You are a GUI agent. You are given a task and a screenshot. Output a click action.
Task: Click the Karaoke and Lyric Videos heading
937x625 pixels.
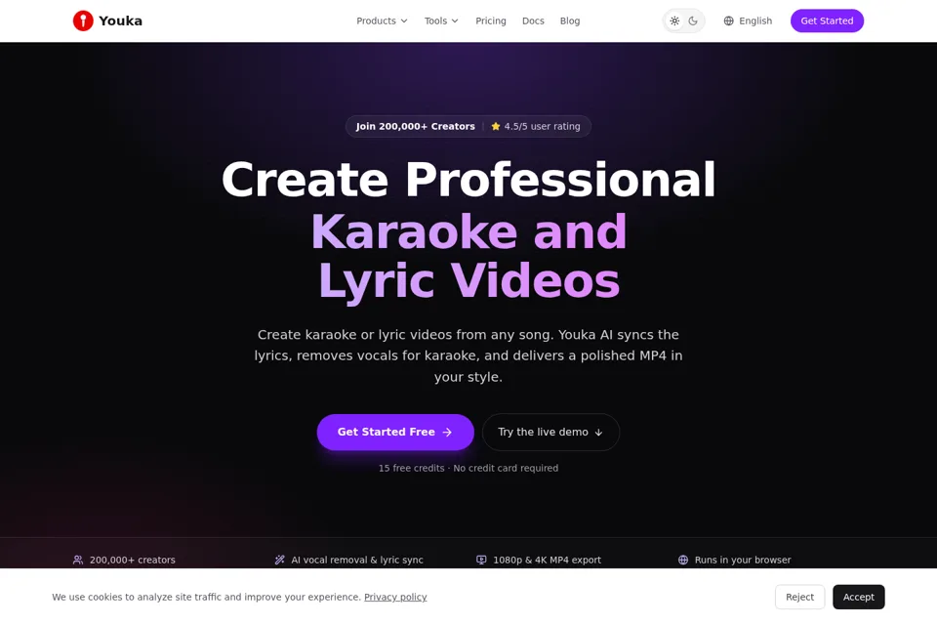pyautogui.click(x=468, y=256)
